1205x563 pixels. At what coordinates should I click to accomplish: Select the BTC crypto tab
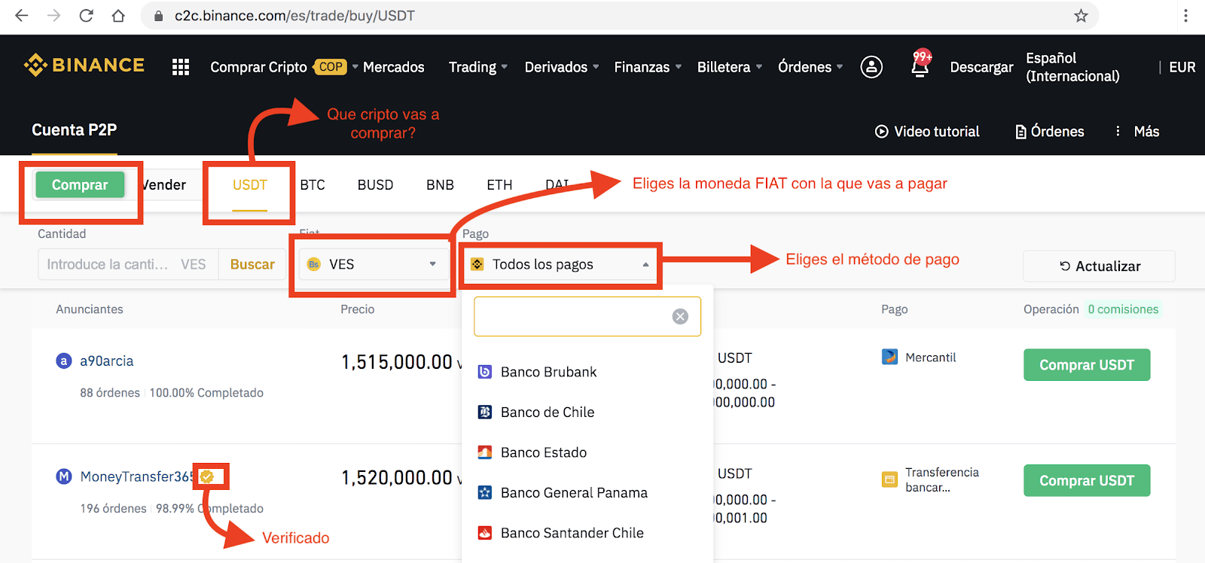(x=313, y=184)
